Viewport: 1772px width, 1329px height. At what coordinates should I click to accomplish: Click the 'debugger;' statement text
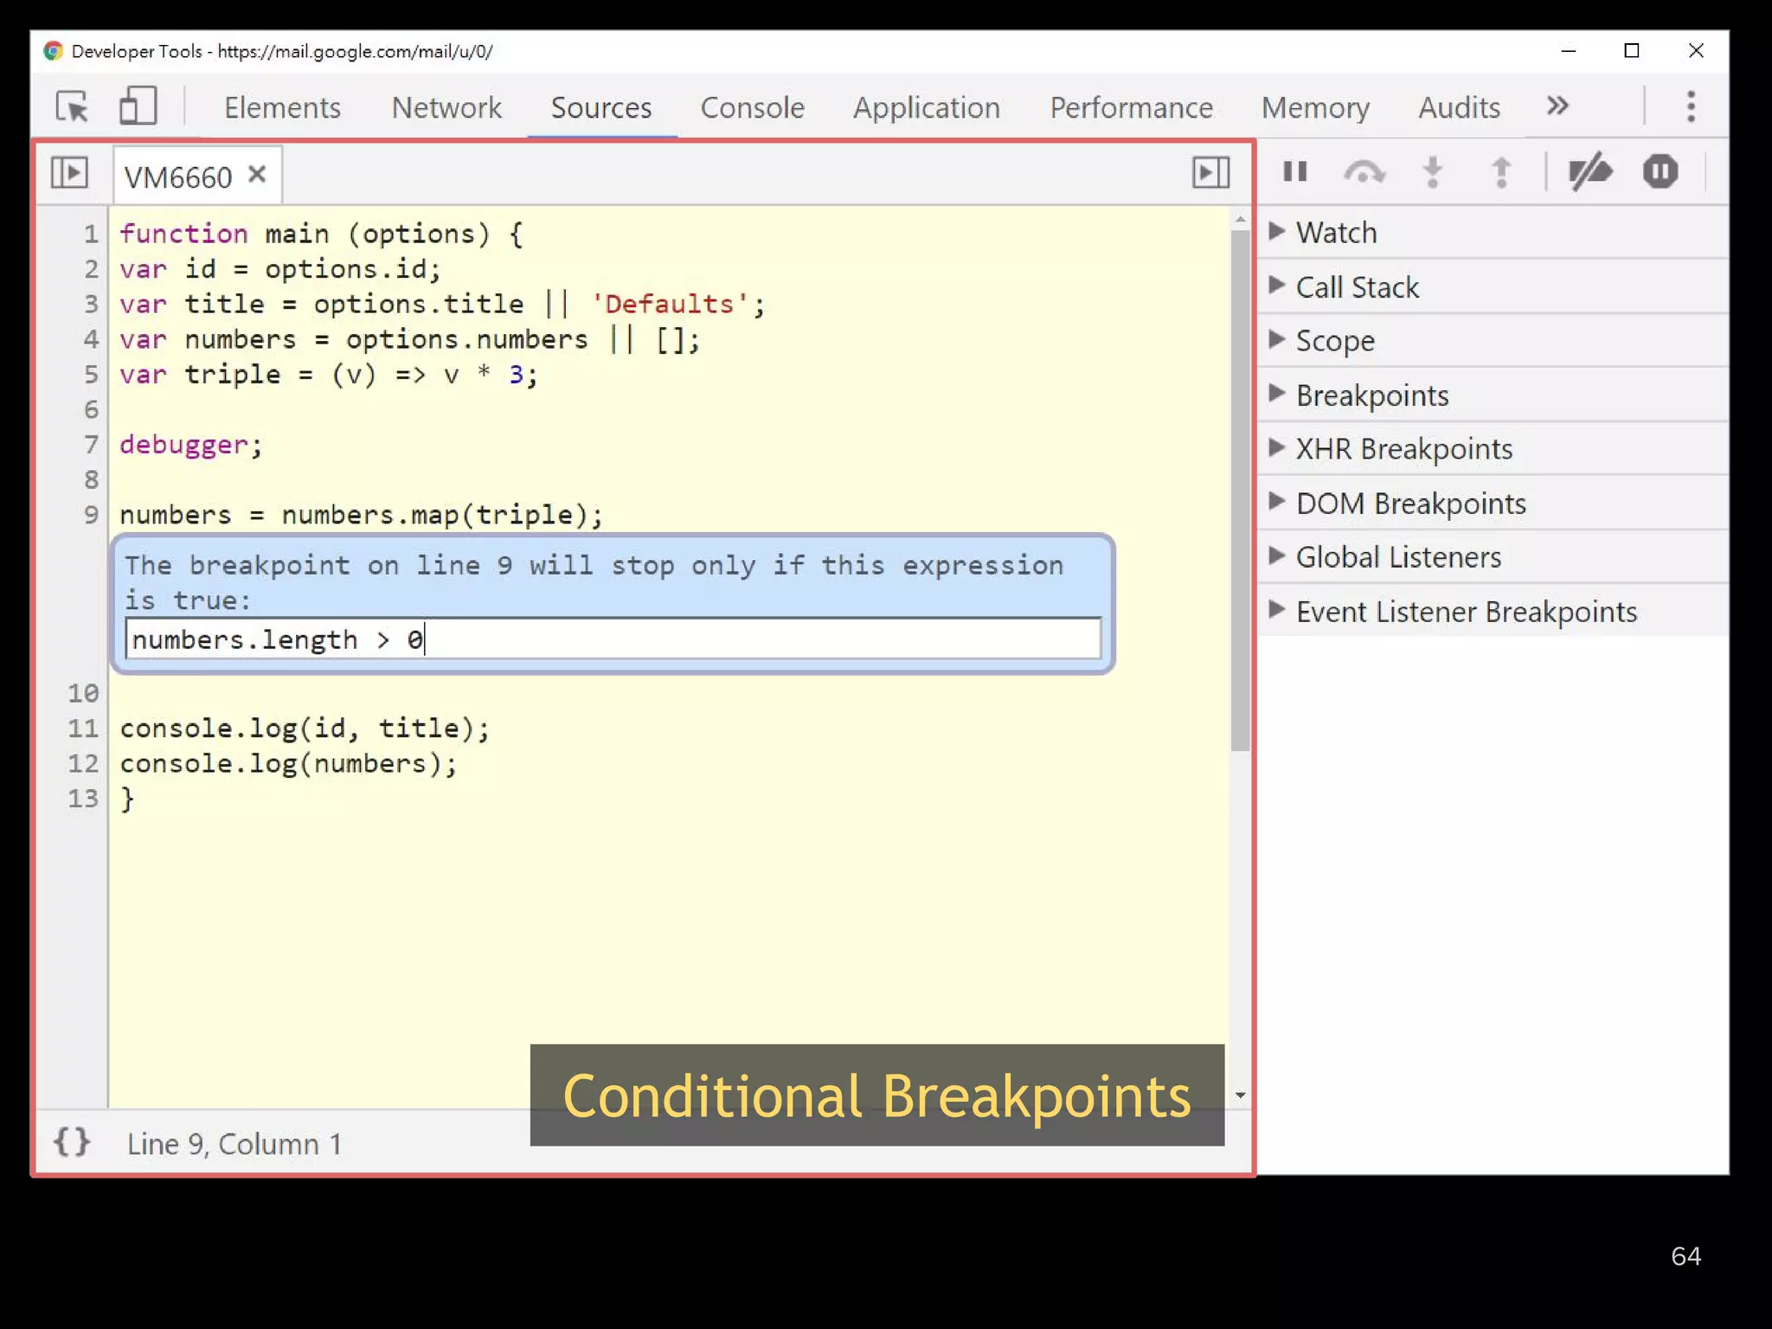[x=190, y=445]
